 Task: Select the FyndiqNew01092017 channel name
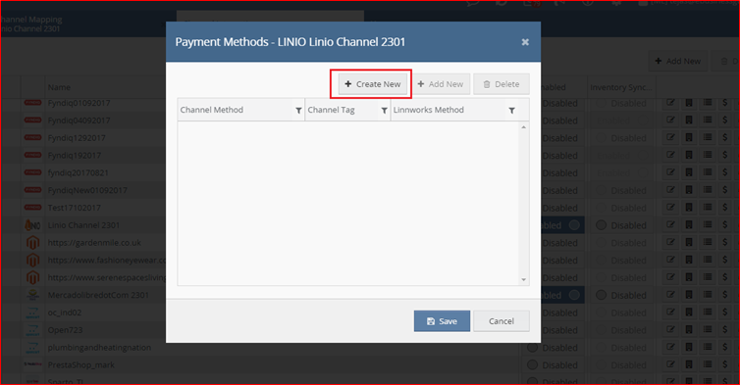87,190
